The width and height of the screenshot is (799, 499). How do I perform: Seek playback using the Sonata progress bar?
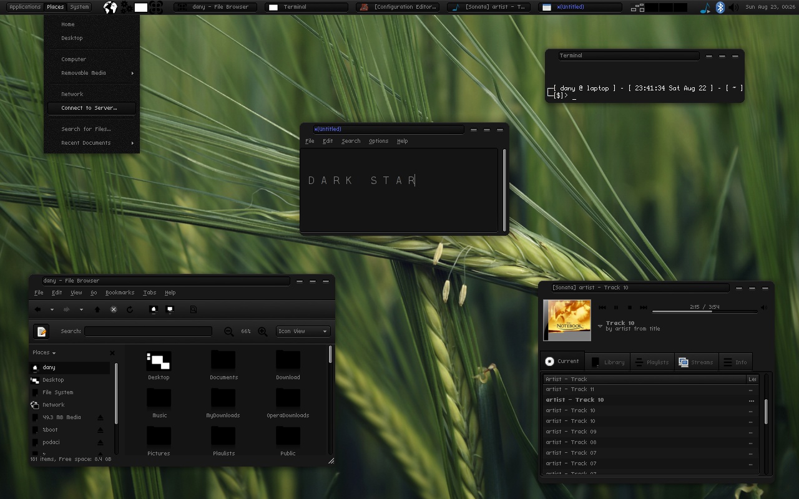[x=704, y=311]
